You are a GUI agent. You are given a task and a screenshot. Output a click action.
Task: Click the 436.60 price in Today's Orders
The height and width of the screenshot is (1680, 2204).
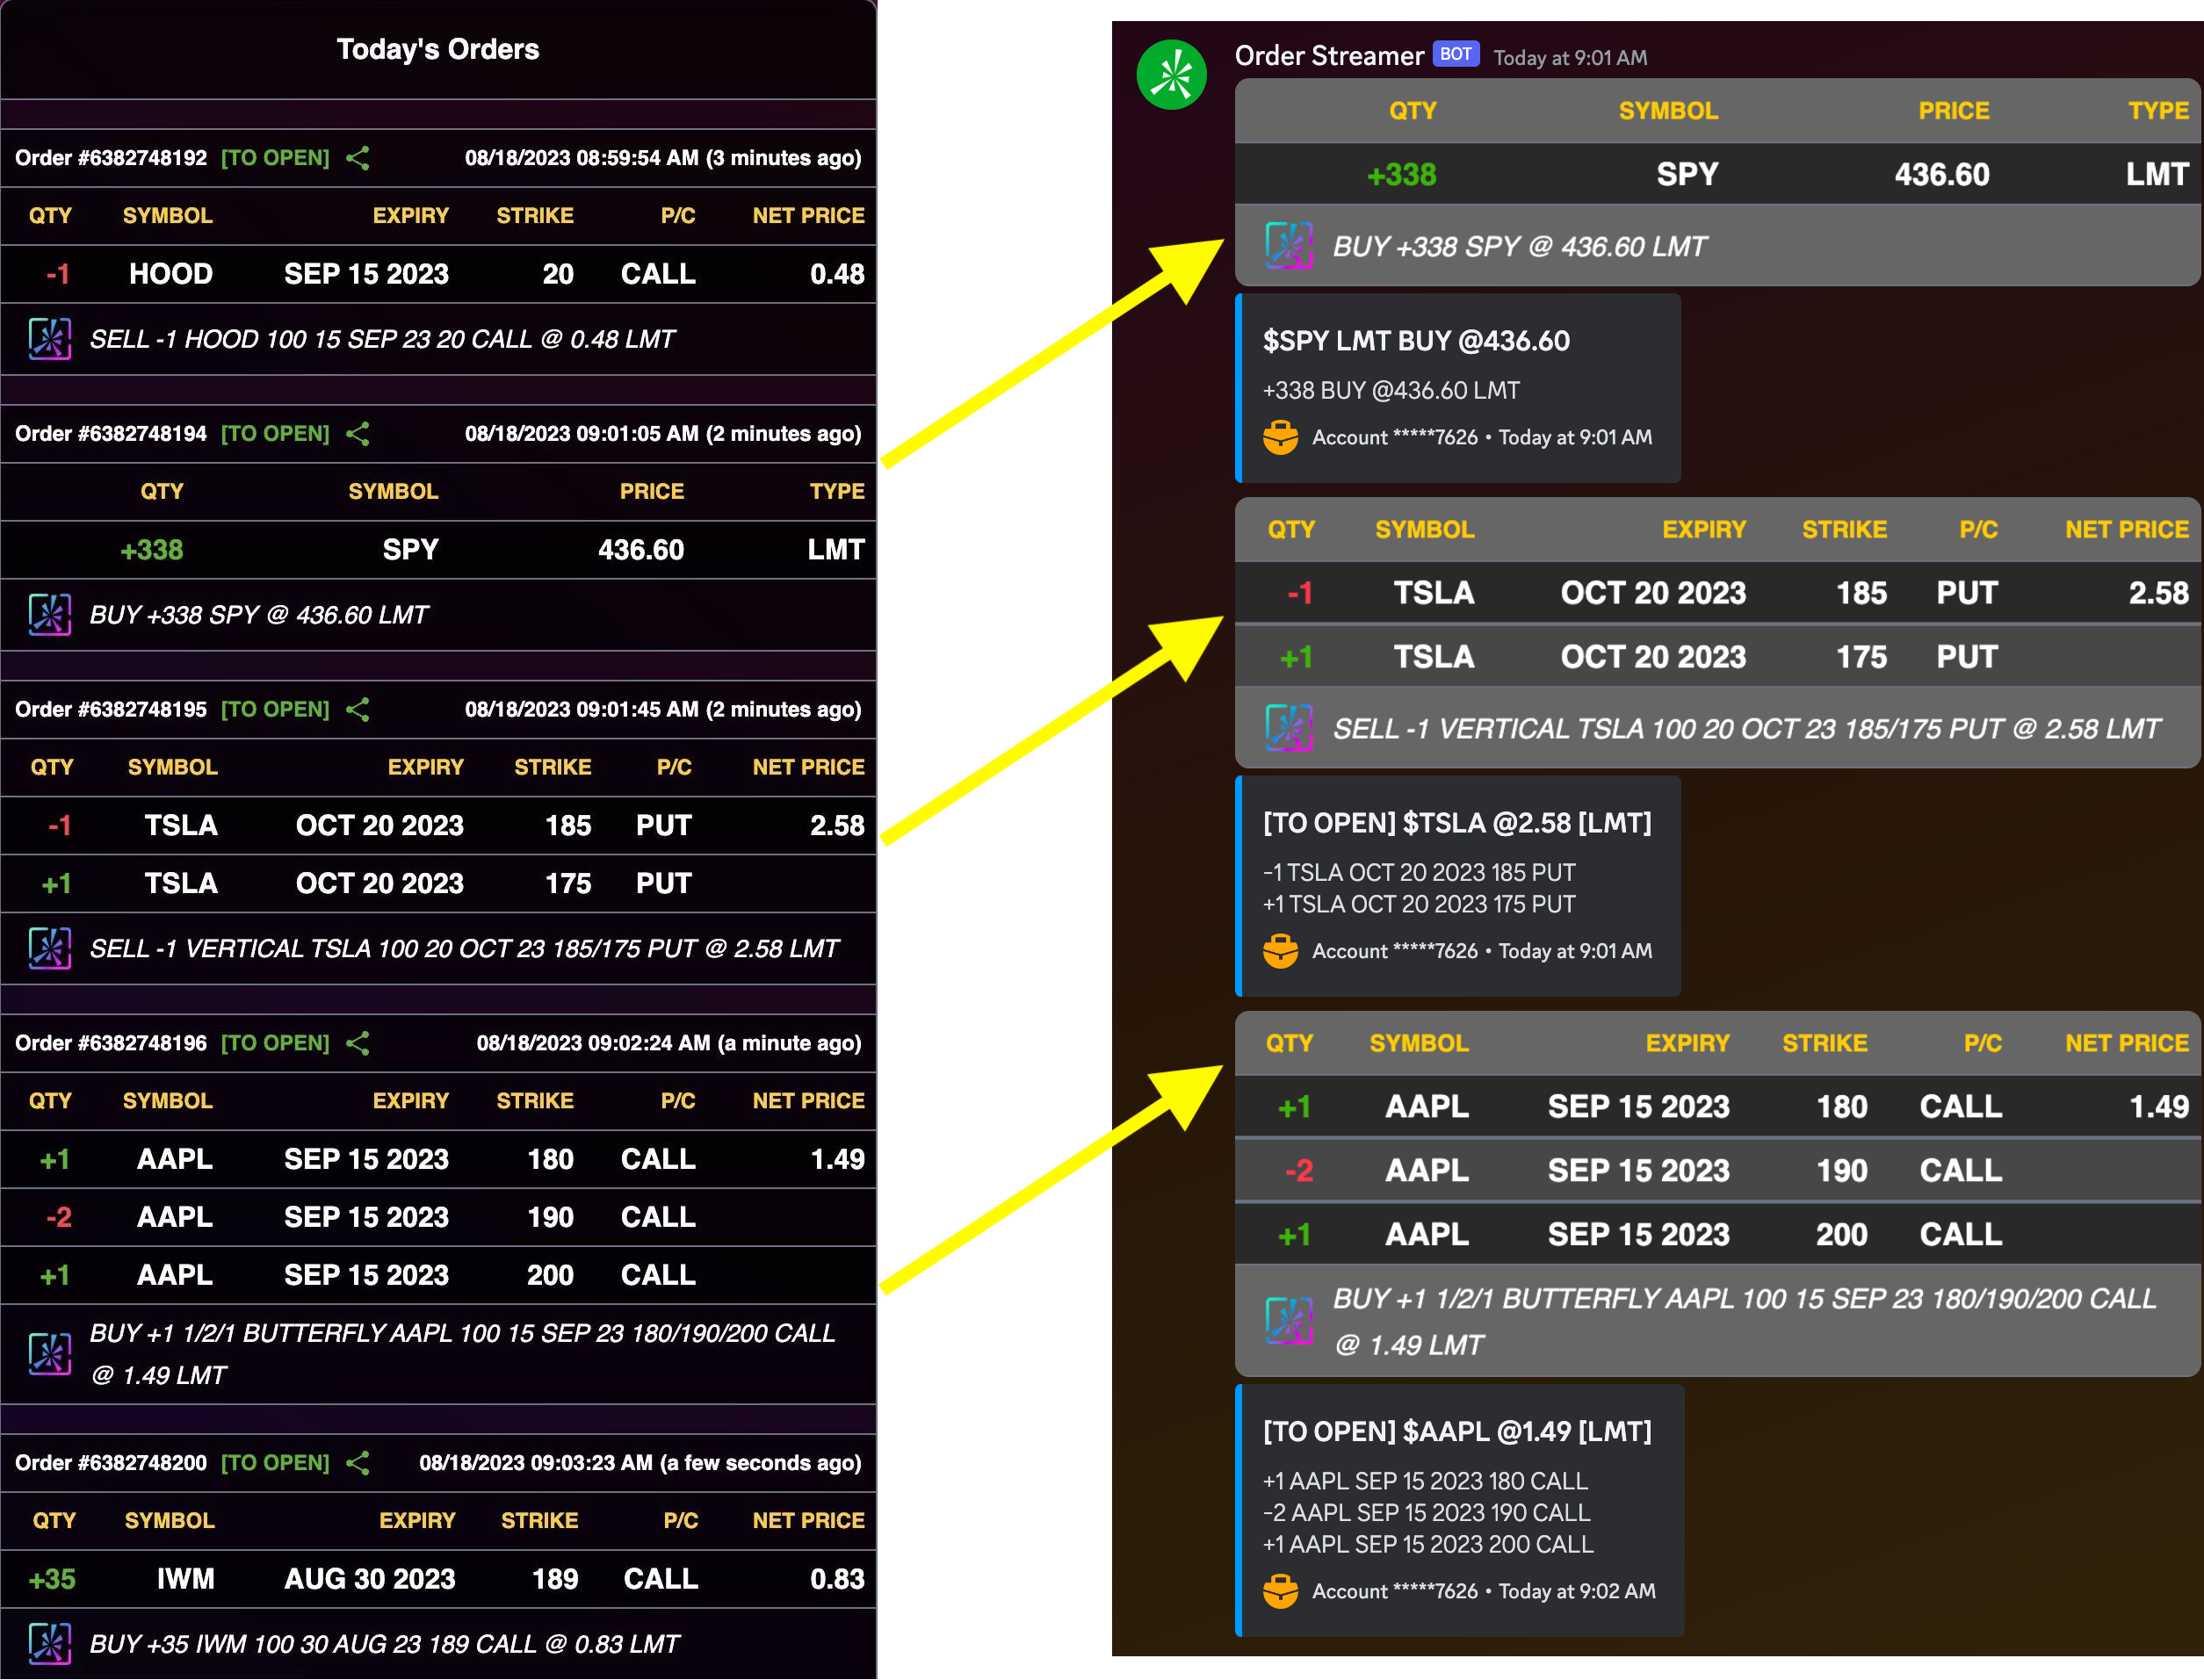coord(641,550)
